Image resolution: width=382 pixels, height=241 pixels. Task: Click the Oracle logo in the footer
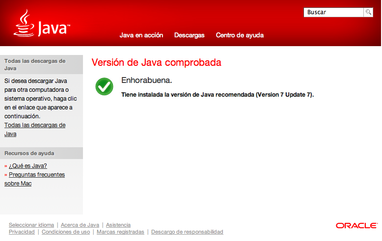pyautogui.click(x=357, y=226)
